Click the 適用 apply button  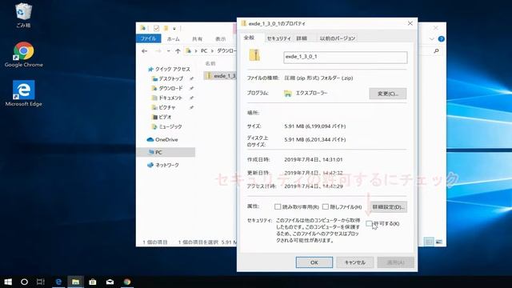coord(395,262)
